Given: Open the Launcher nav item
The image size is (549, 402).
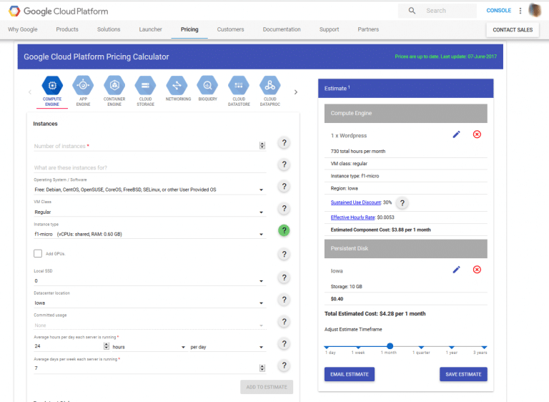Looking at the screenshot, I should [x=151, y=29].
